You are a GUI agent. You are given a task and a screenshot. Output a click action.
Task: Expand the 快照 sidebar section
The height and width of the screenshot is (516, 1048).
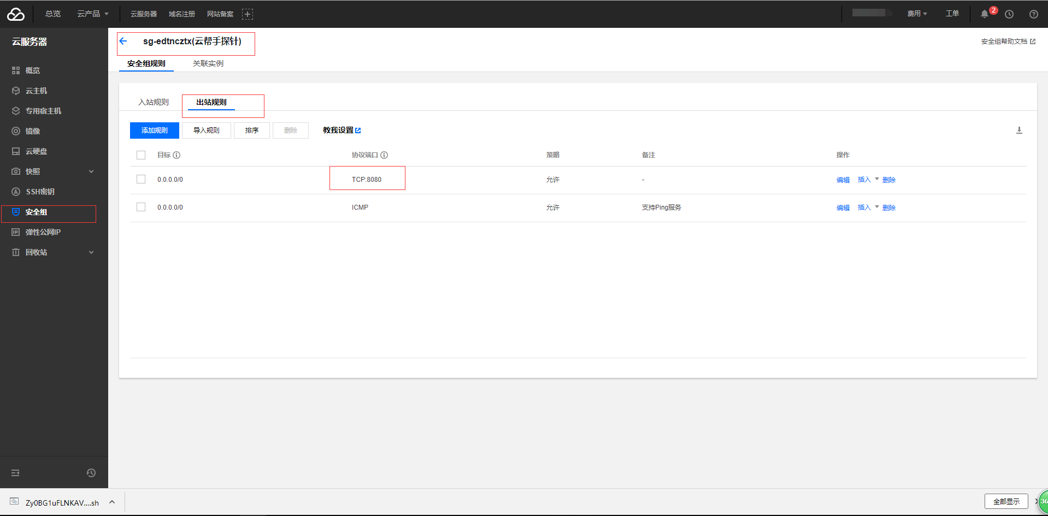(x=91, y=171)
